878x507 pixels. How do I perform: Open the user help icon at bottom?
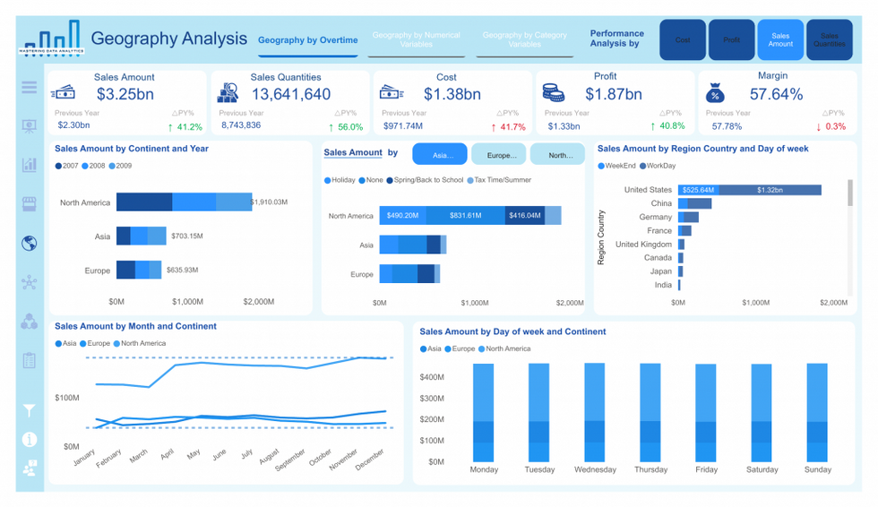[x=29, y=468]
